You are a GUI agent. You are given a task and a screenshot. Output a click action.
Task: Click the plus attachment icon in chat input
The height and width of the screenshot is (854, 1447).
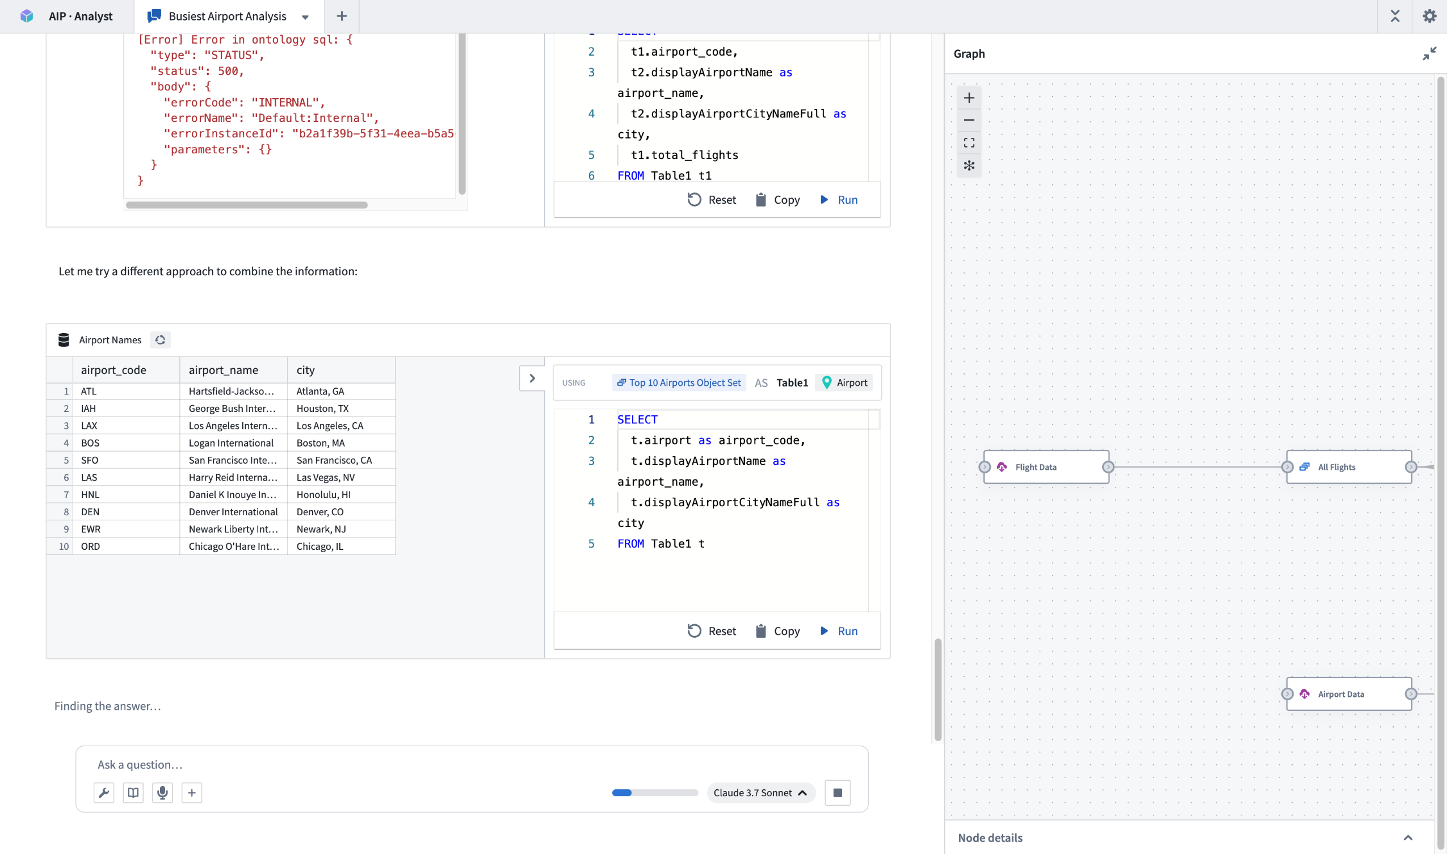[192, 792]
